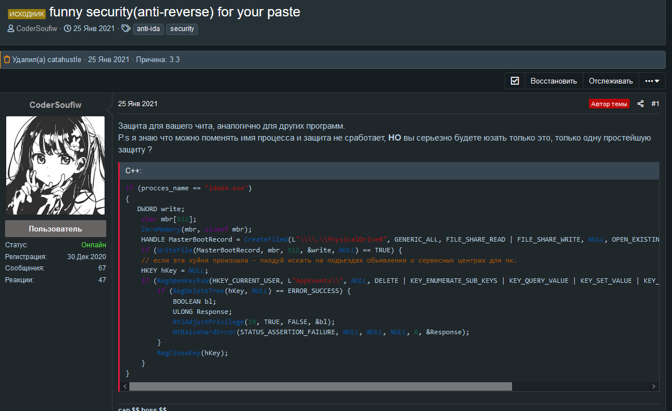The height and width of the screenshot is (411, 672).
Task: Open the security tag
Action: 181,29
